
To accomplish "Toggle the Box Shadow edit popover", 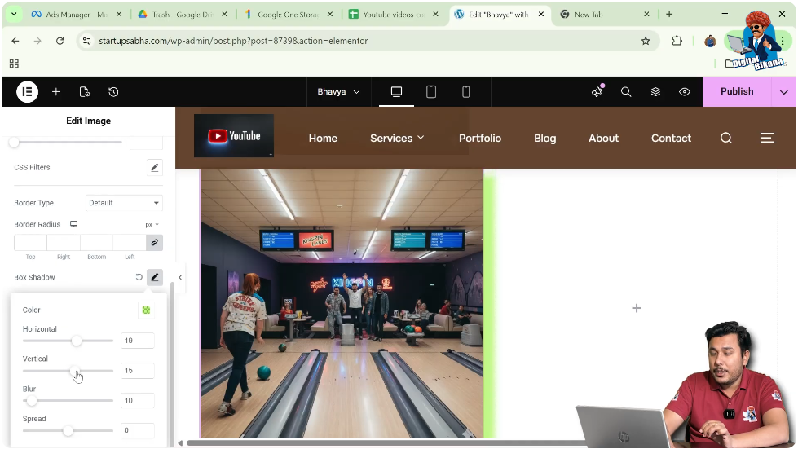I will click(155, 277).
